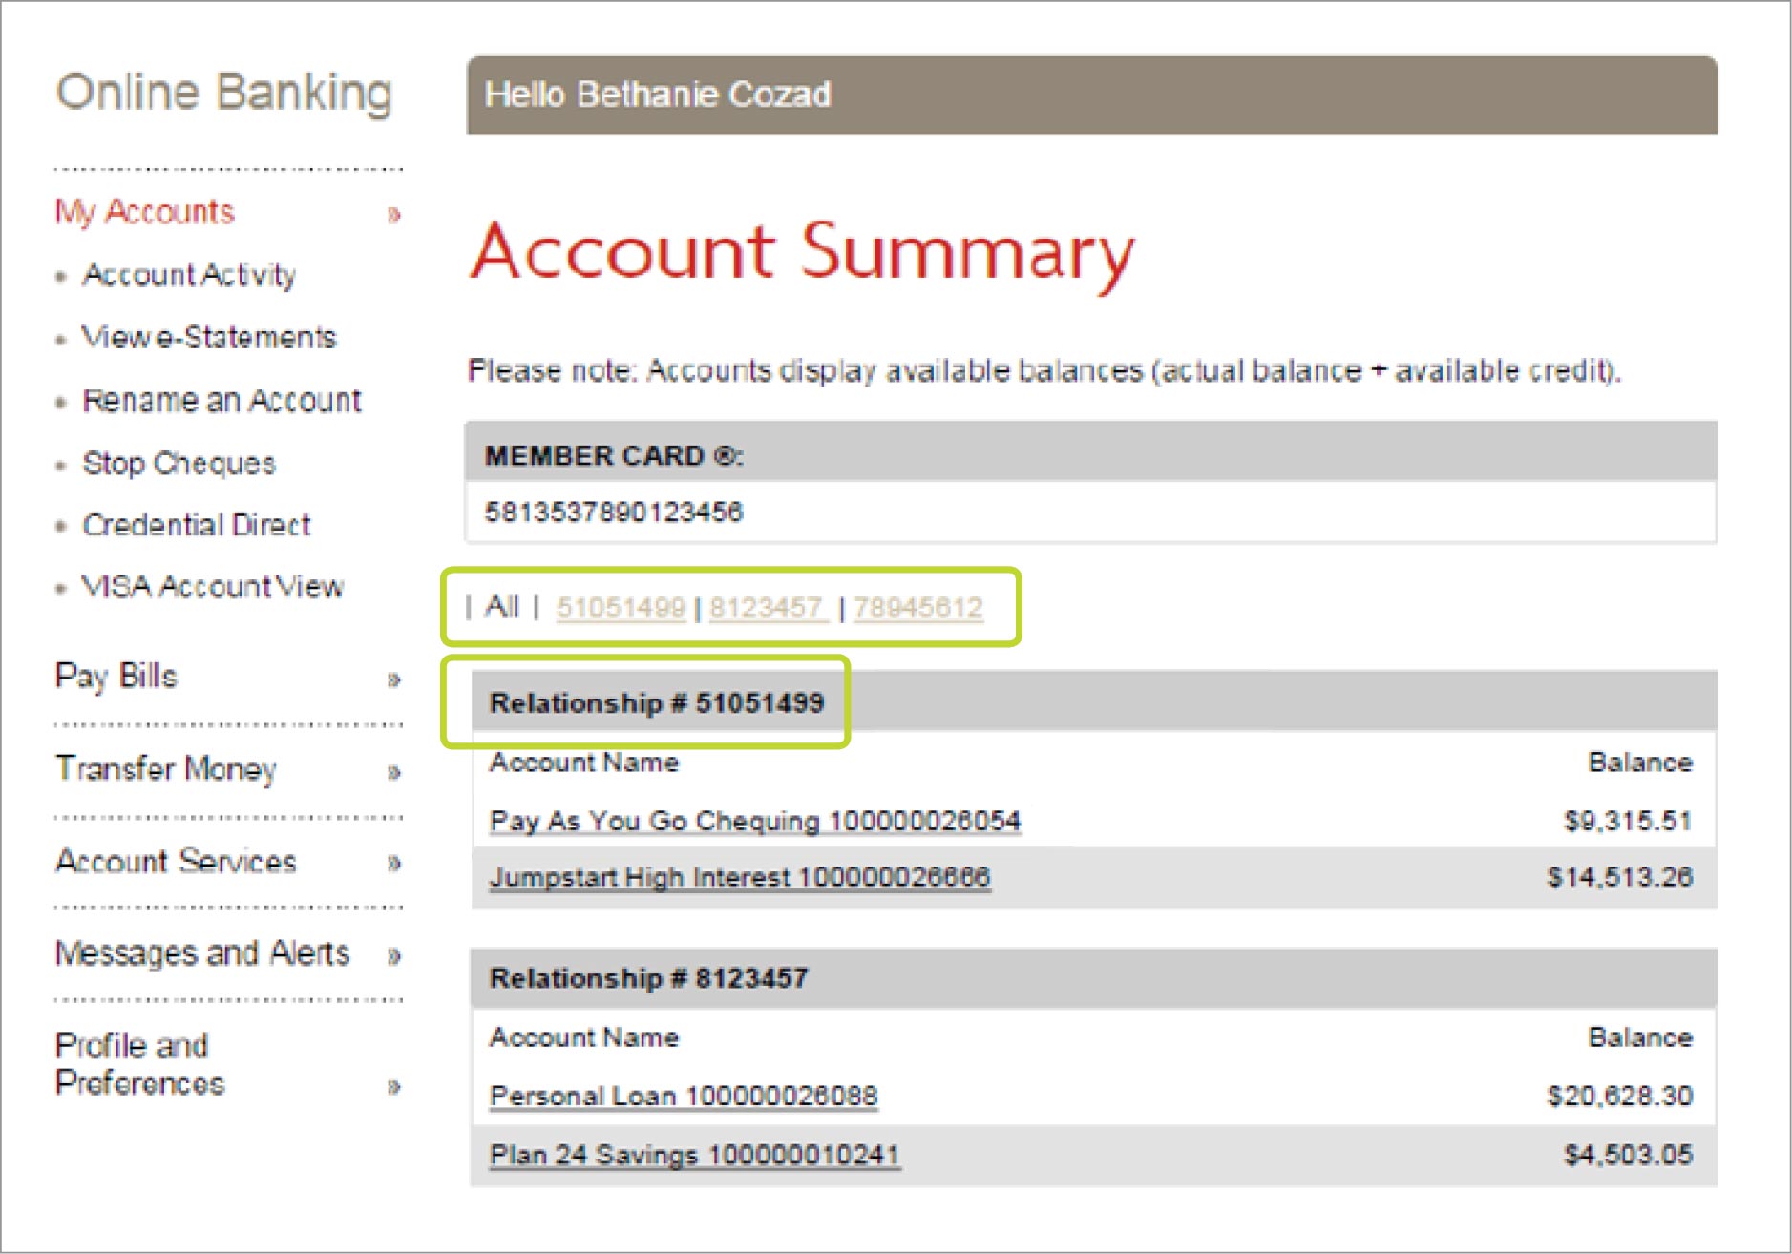Open View e-Statements page
Viewport: 1792px width, 1254px height.
209,337
